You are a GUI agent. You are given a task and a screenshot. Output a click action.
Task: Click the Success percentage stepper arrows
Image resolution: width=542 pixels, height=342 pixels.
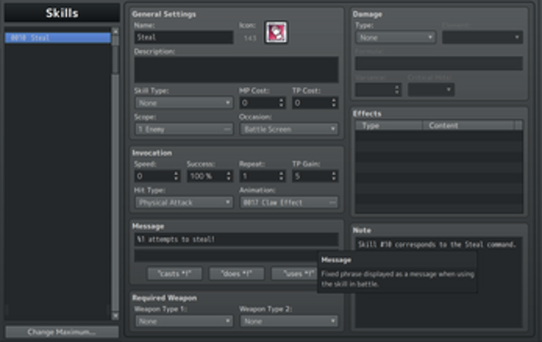[x=228, y=177]
